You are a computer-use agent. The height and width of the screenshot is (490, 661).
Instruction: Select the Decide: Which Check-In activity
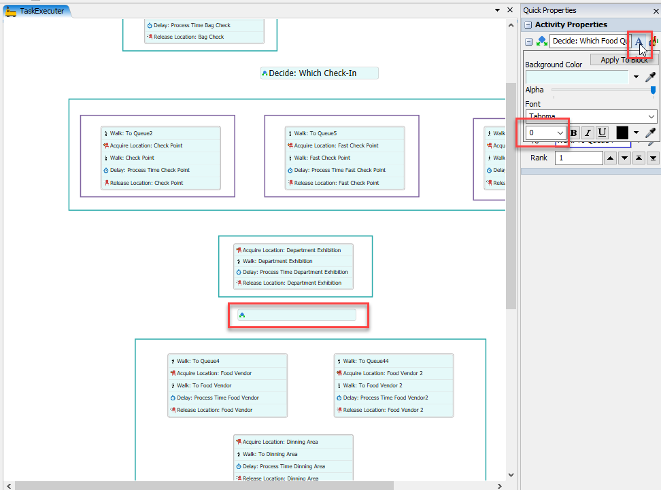pyautogui.click(x=319, y=73)
